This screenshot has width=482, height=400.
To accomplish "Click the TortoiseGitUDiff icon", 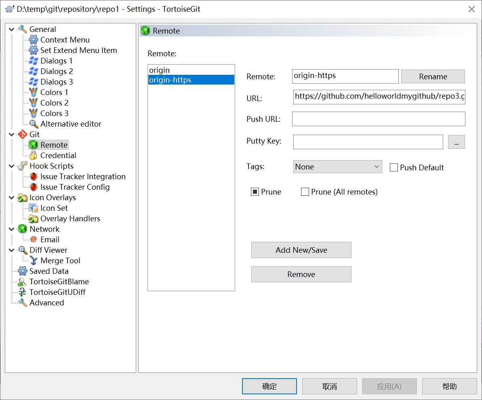I will pos(23,292).
